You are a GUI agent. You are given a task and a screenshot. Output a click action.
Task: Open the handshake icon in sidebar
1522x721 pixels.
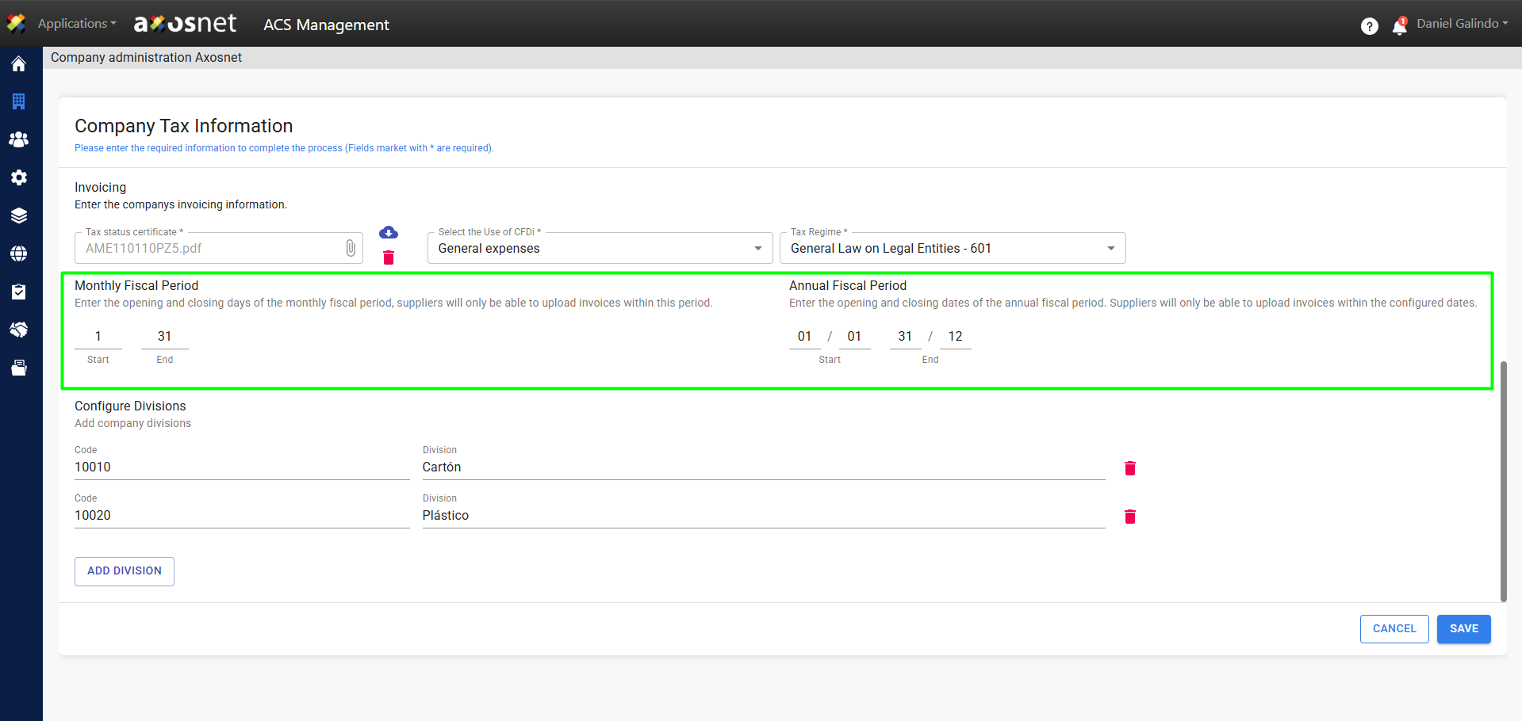click(19, 330)
